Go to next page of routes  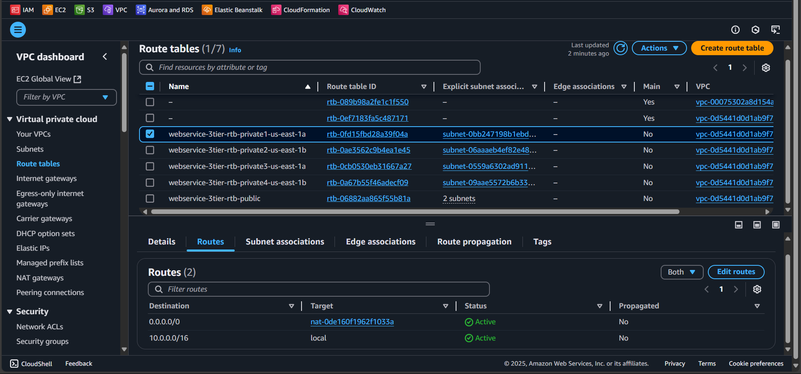[x=736, y=289]
